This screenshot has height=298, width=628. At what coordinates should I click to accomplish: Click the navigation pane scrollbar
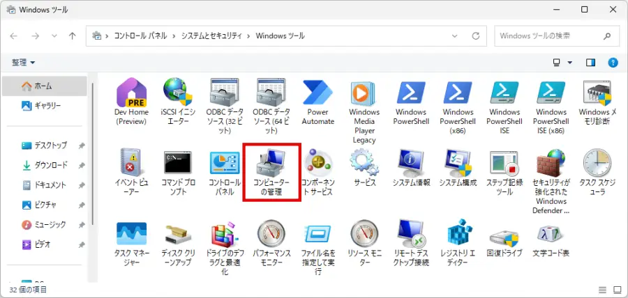93,154
